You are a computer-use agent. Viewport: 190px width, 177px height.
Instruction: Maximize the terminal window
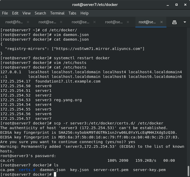[177, 5]
